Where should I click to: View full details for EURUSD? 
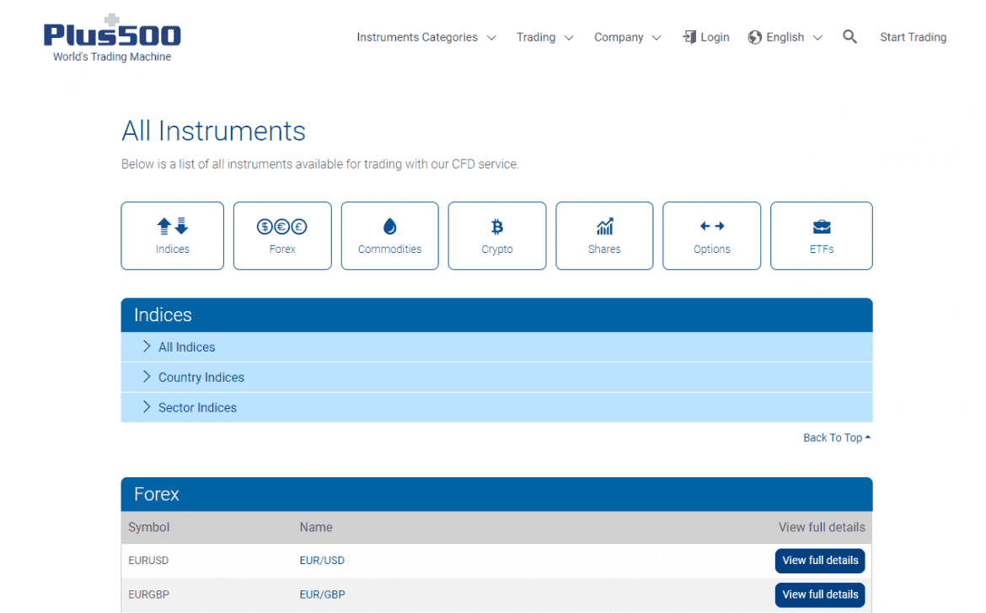(x=820, y=561)
